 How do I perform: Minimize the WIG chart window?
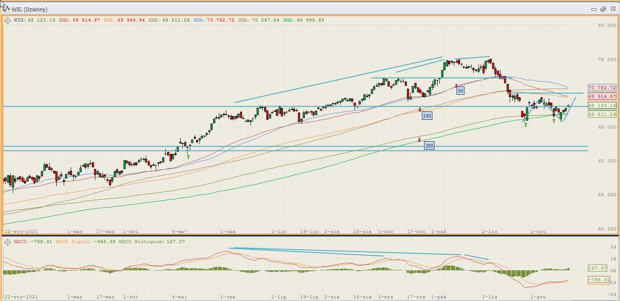[594, 9]
